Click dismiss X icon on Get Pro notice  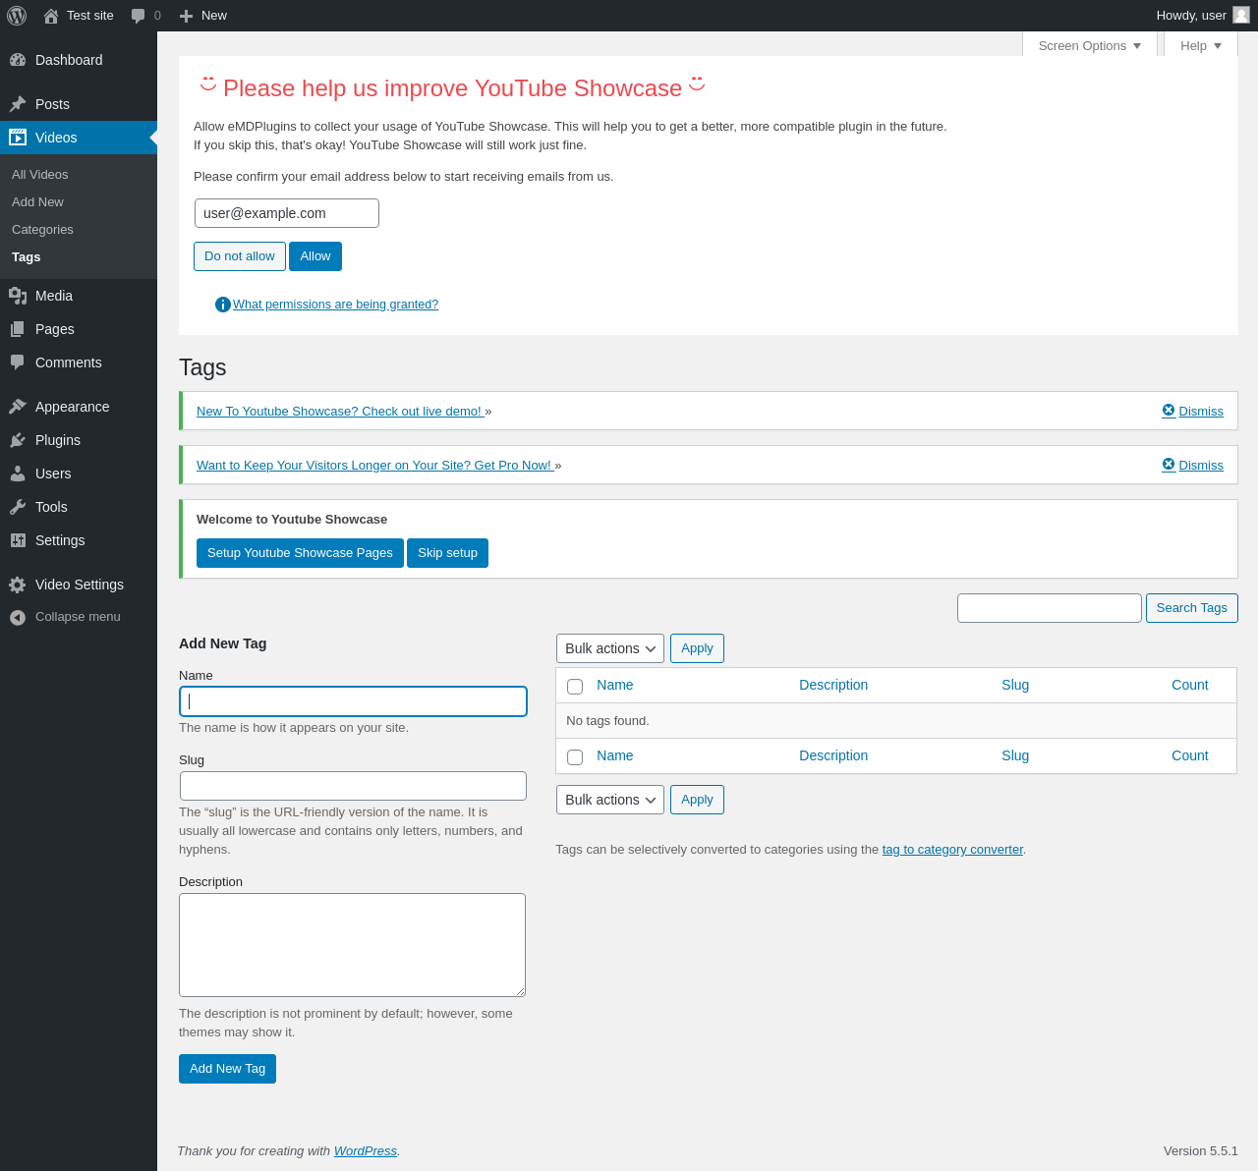coord(1169,465)
